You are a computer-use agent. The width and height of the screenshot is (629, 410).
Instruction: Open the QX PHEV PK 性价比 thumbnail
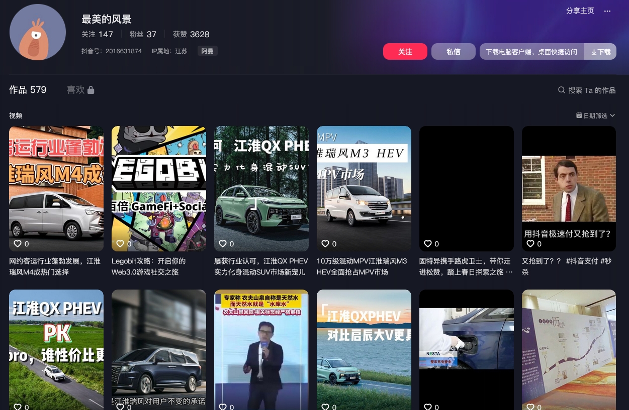[56, 350]
